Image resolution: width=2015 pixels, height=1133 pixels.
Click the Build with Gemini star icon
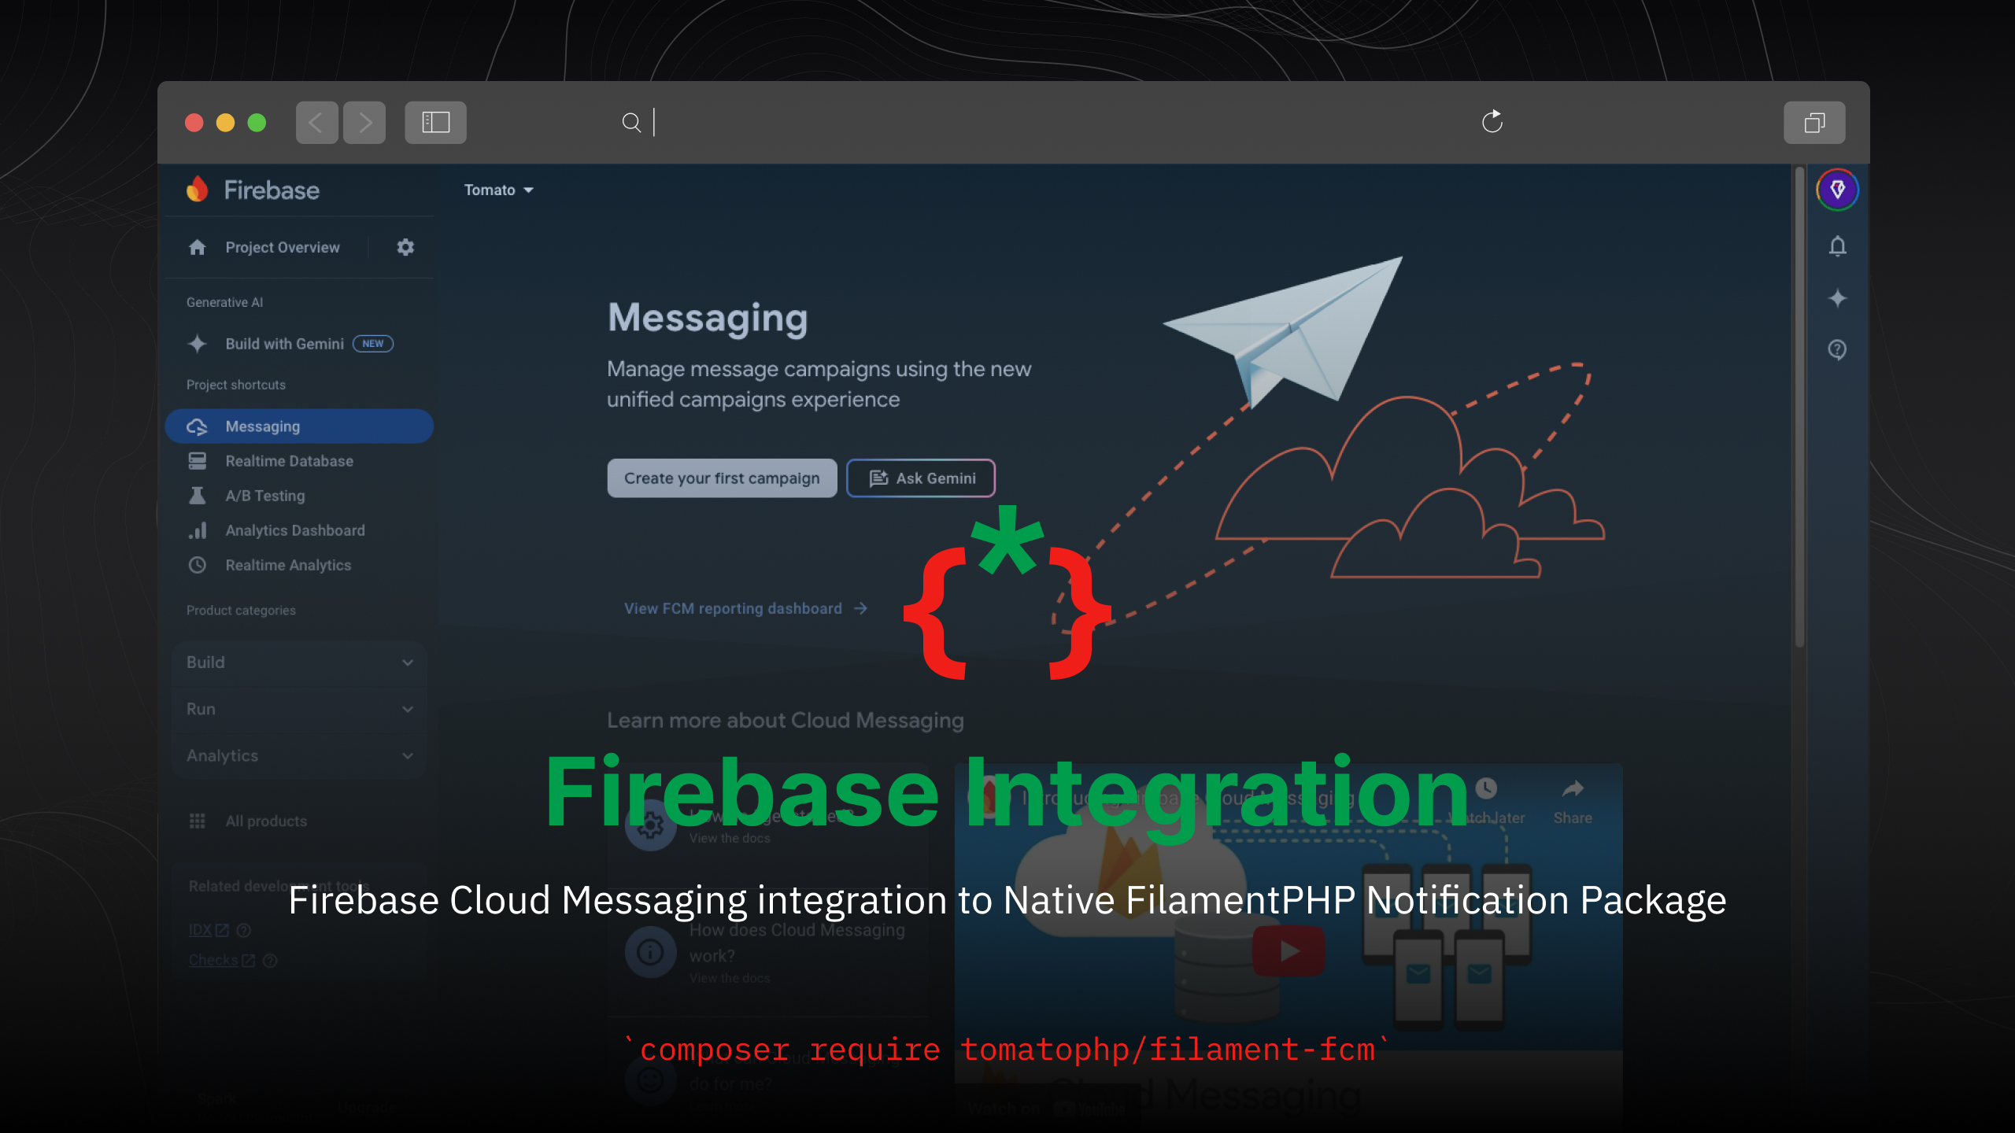[x=198, y=343]
